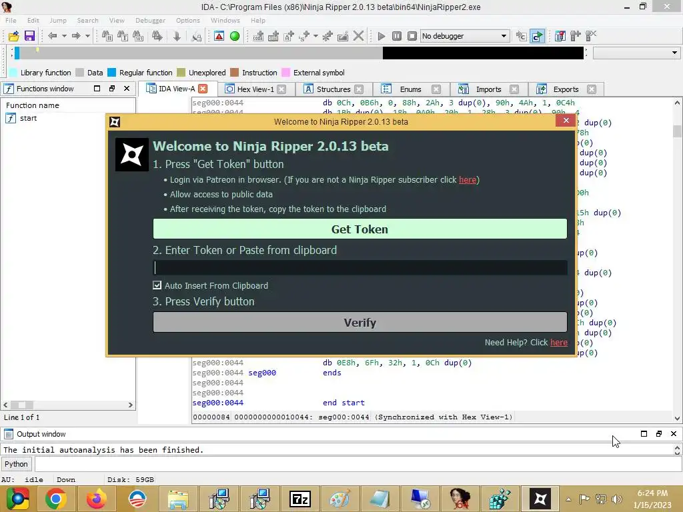Click the token input field

click(360, 268)
